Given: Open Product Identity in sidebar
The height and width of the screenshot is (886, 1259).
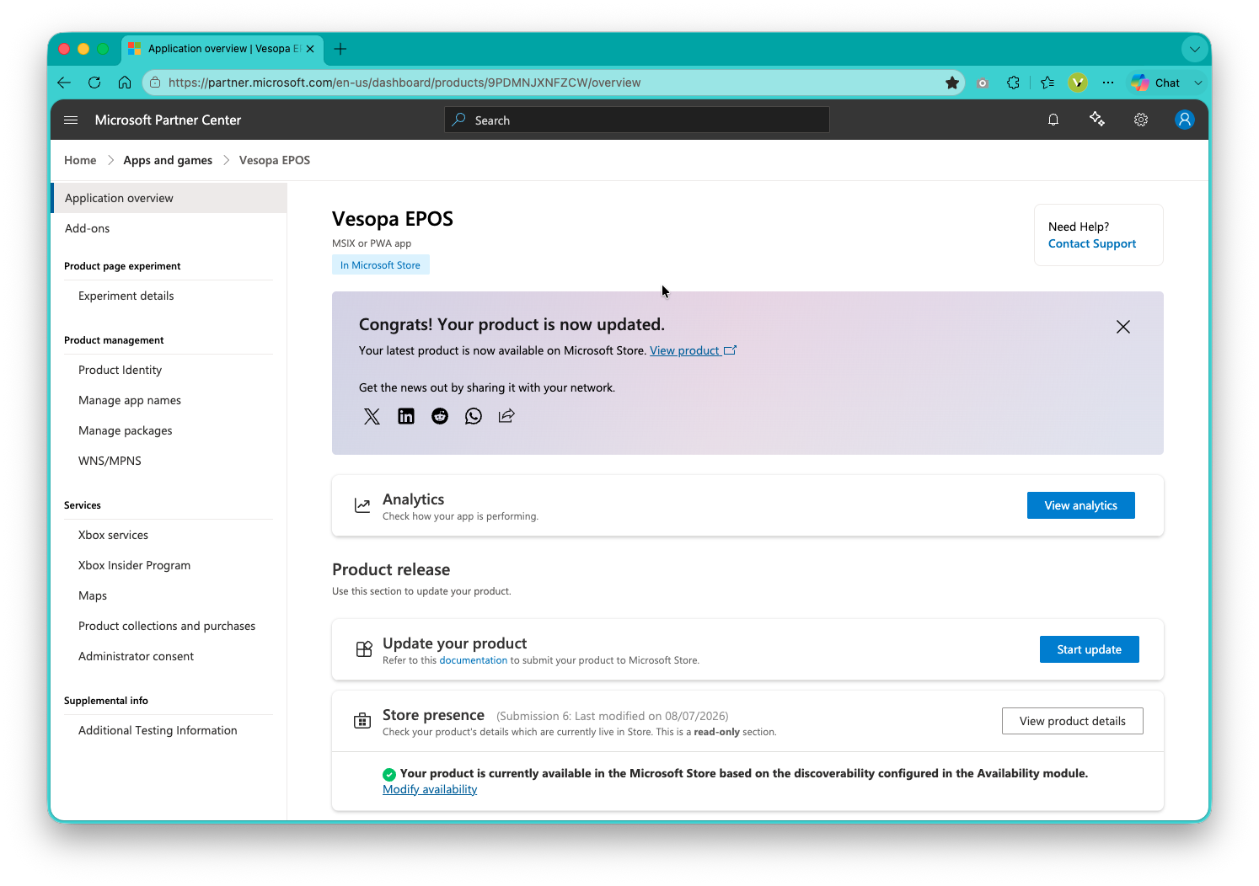Looking at the screenshot, I should 120,370.
